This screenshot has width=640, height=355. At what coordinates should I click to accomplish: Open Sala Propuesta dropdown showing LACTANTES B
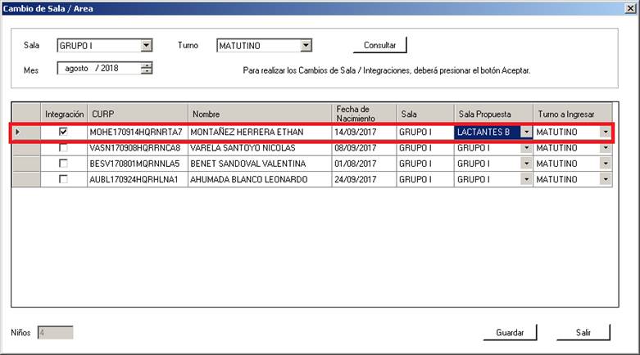525,132
